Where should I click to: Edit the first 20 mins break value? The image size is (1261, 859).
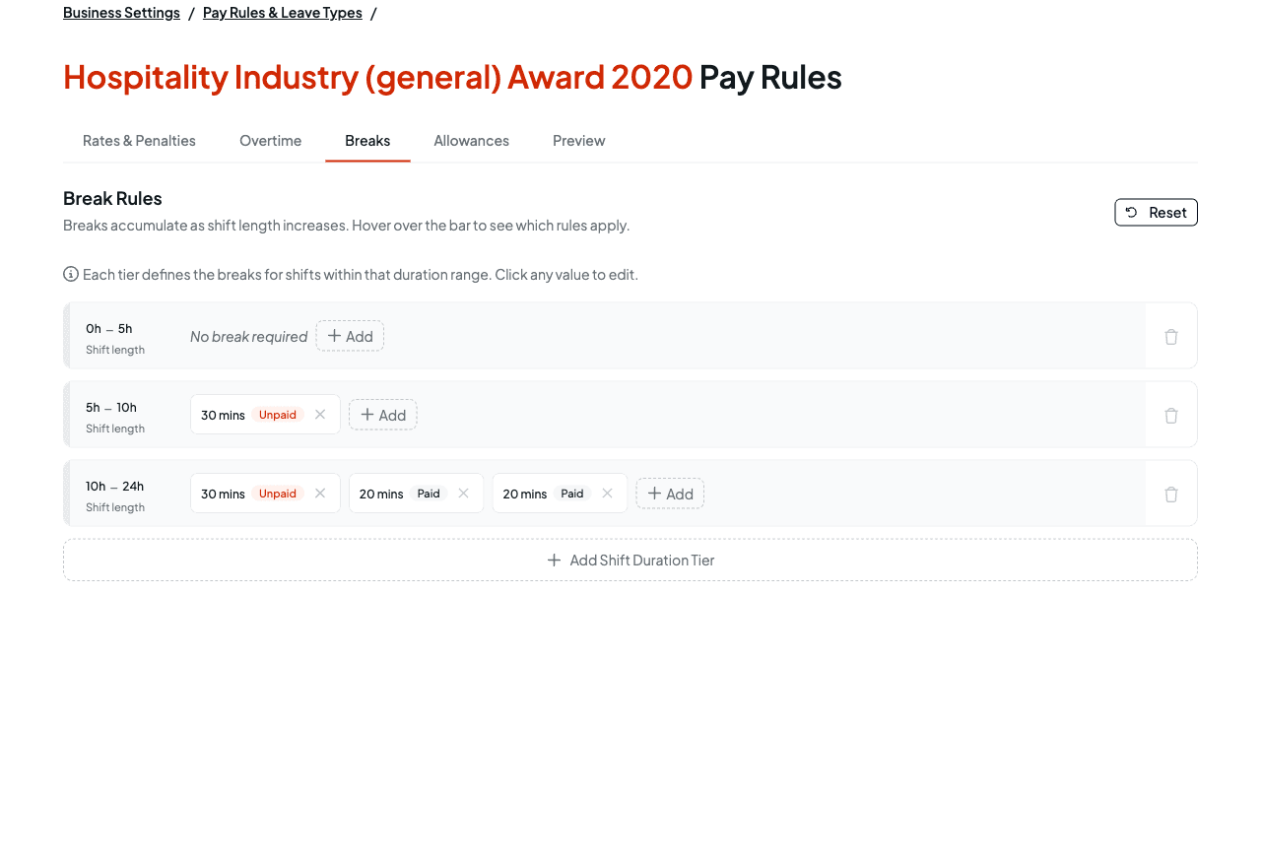pyautogui.click(x=381, y=494)
